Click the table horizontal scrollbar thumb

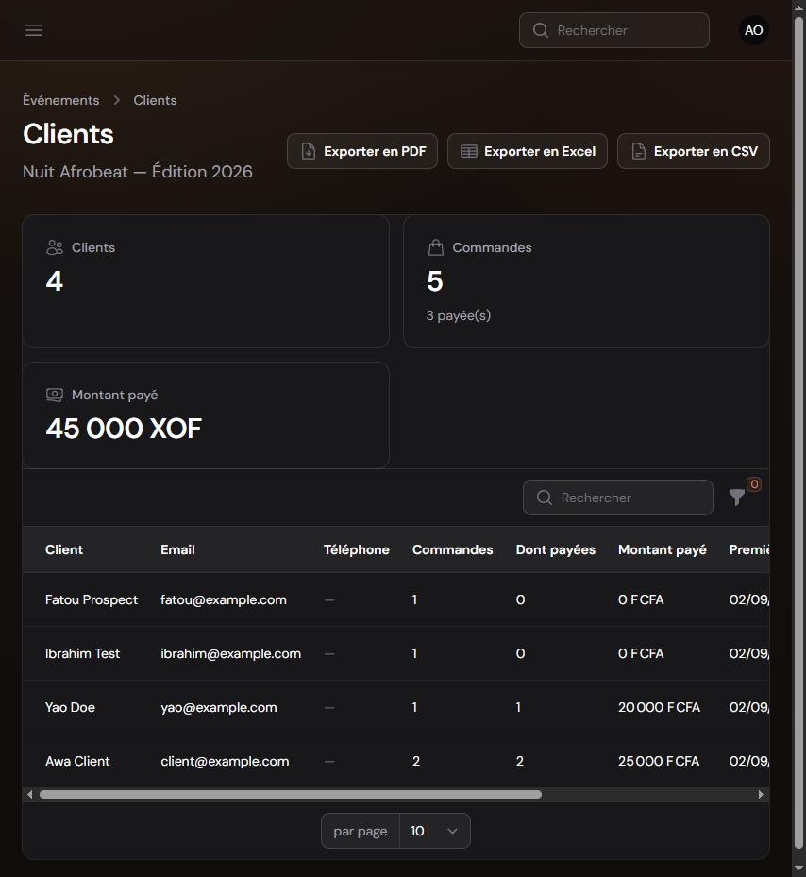[x=291, y=794]
